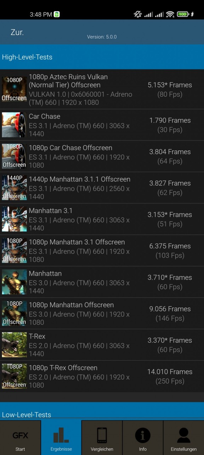Open the 1080p Manhattan Offscreen 9.056 Frames result
The height and width of the screenshot is (455, 204).
[x=102, y=314]
